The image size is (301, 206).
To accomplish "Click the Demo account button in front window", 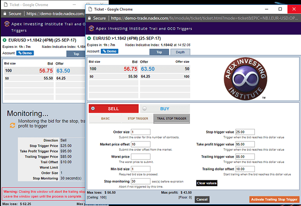I will point(109,51).
